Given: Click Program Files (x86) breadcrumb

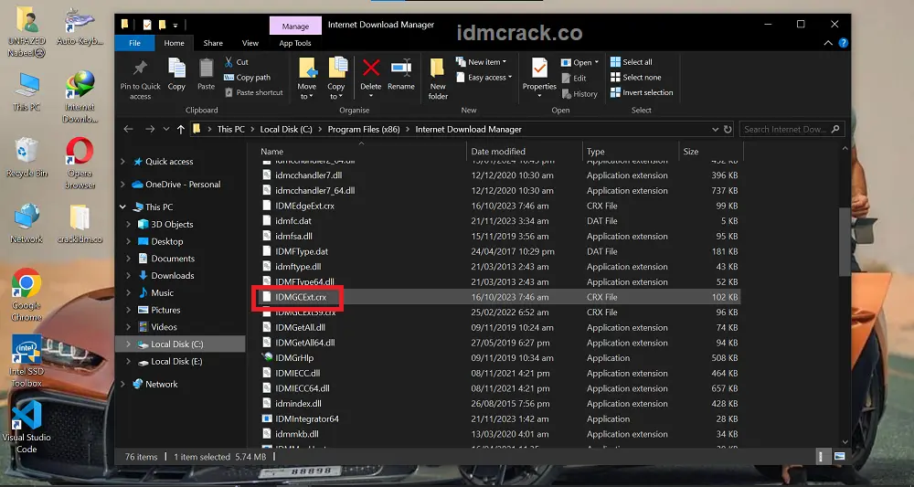Looking at the screenshot, I should 364,130.
